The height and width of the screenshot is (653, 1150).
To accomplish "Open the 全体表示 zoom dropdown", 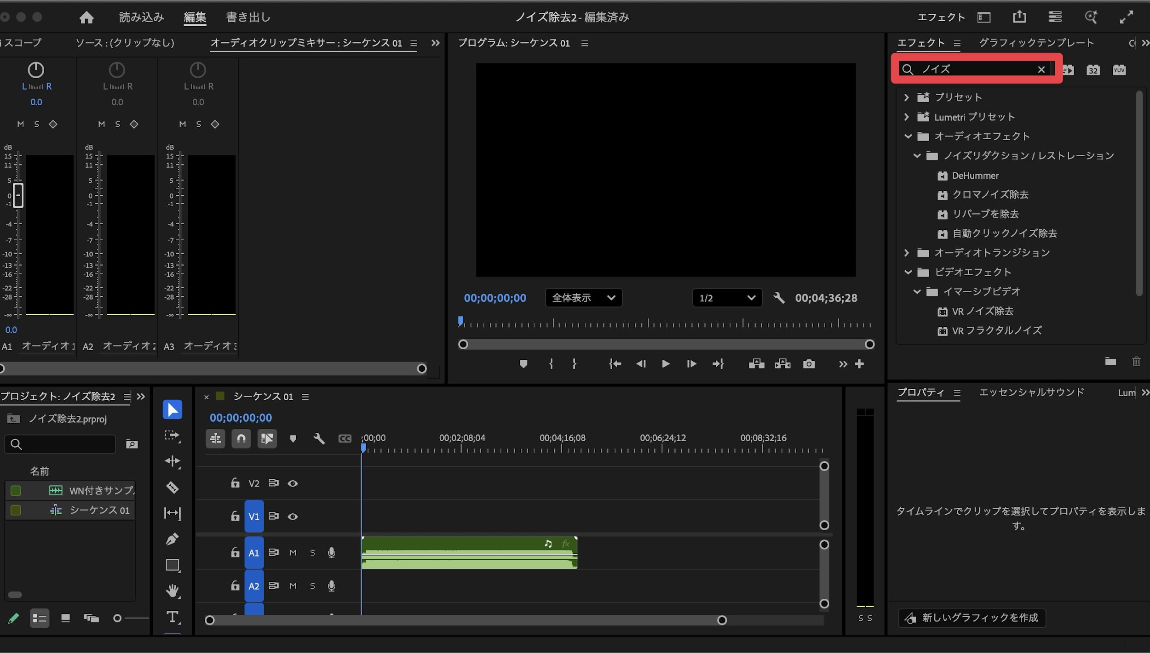I will (x=583, y=298).
